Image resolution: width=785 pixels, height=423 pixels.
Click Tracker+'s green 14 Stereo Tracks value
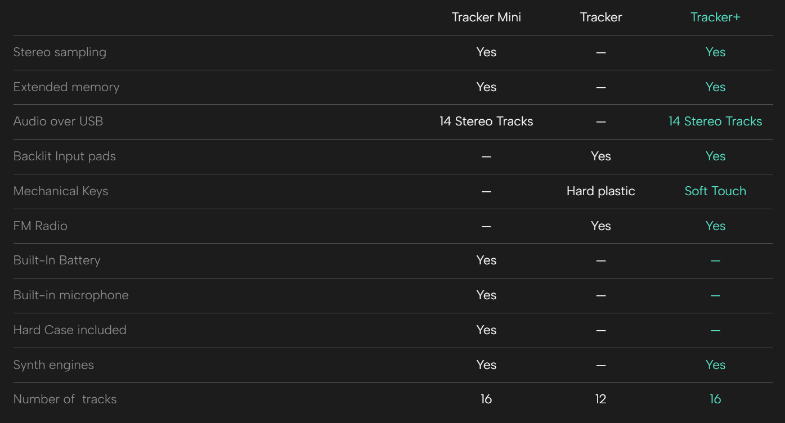[x=715, y=121]
